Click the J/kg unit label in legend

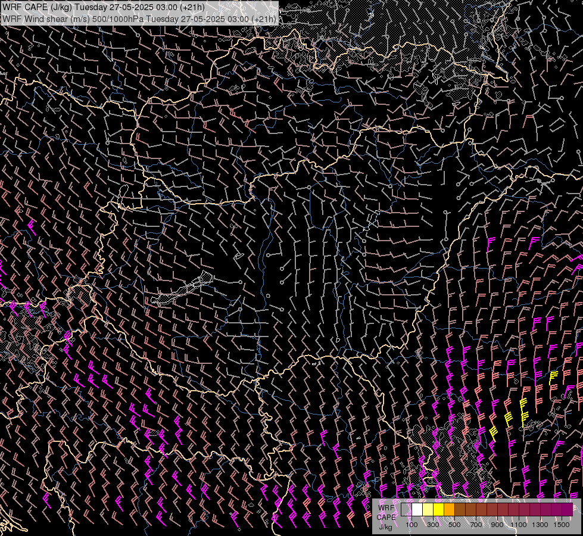click(385, 527)
